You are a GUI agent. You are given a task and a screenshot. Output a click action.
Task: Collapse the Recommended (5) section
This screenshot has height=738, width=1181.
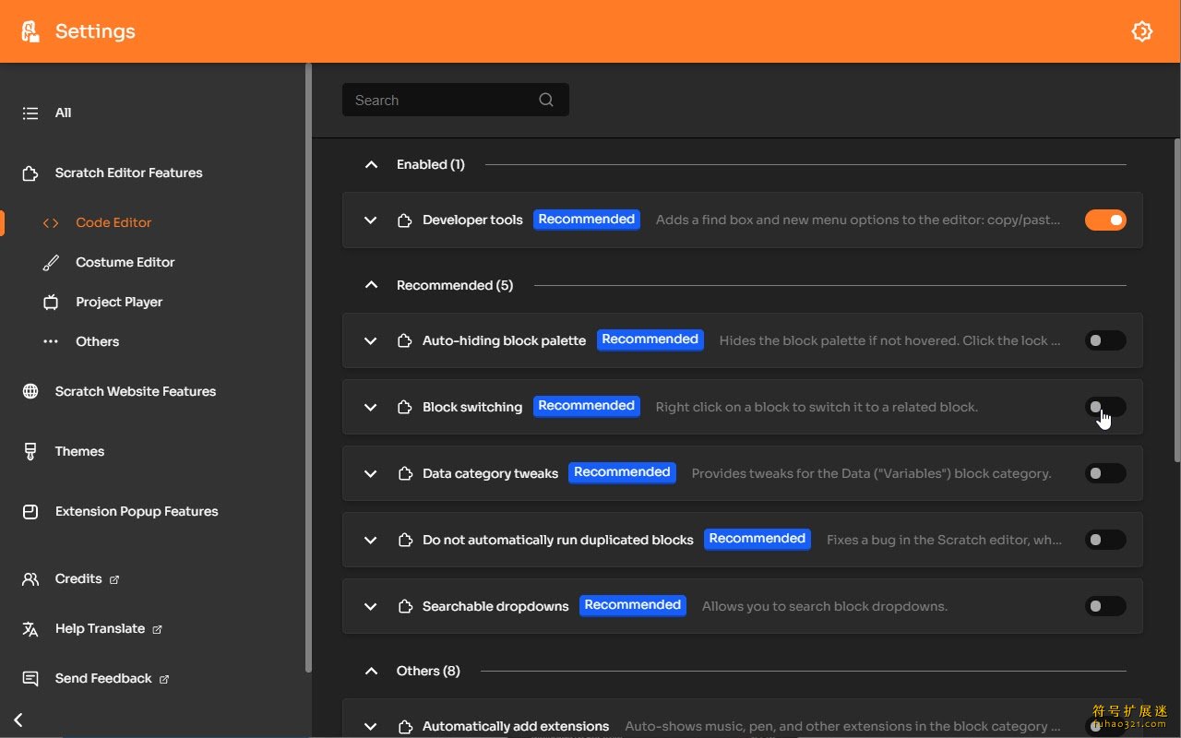pyautogui.click(x=371, y=286)
